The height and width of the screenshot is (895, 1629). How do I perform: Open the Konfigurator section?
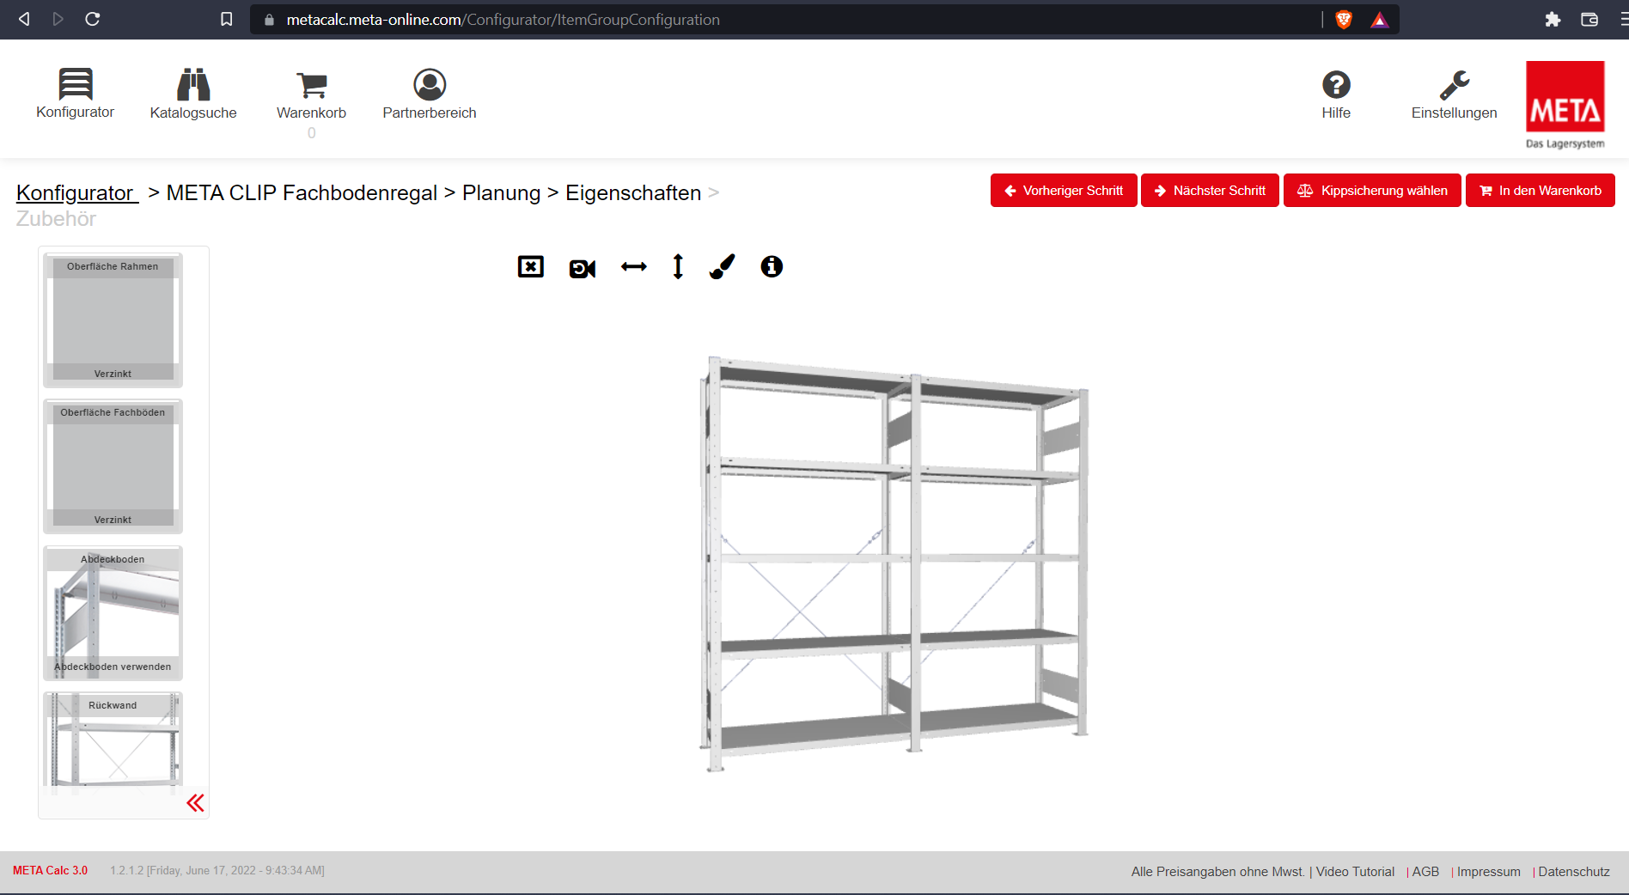[75, 94]
